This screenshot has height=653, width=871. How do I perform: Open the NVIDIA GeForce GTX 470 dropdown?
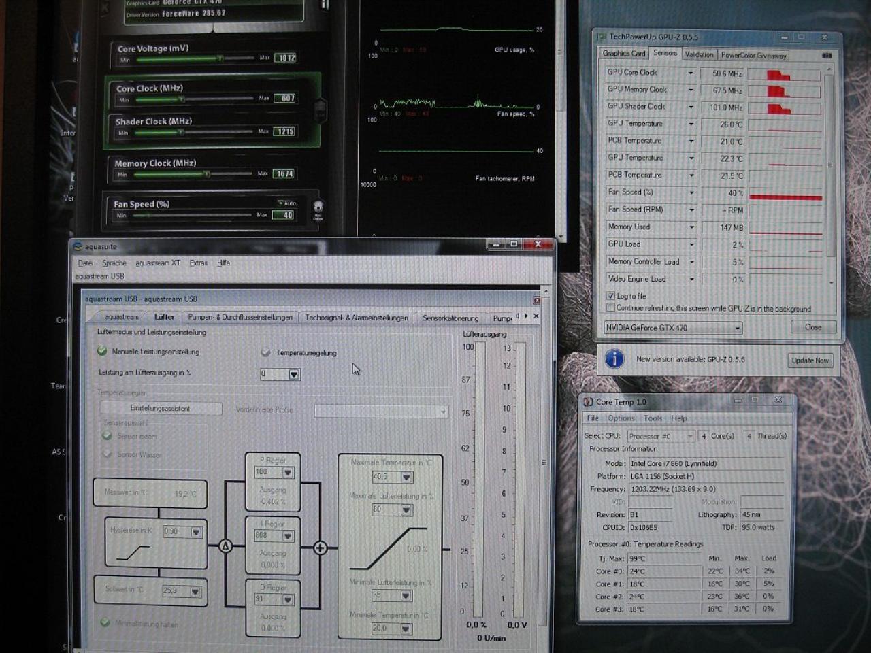[x=673, y=328]
